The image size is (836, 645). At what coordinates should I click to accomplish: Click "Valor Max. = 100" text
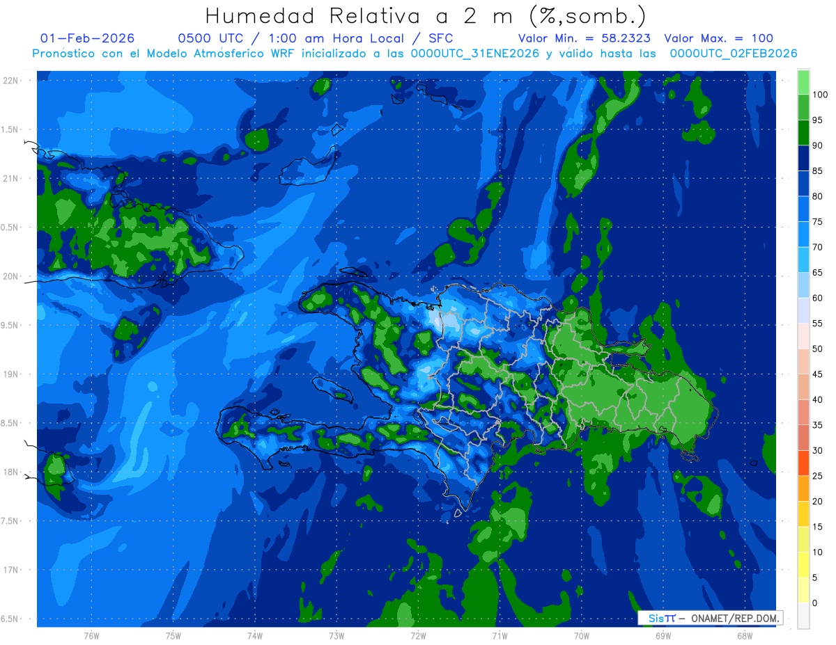719,38
